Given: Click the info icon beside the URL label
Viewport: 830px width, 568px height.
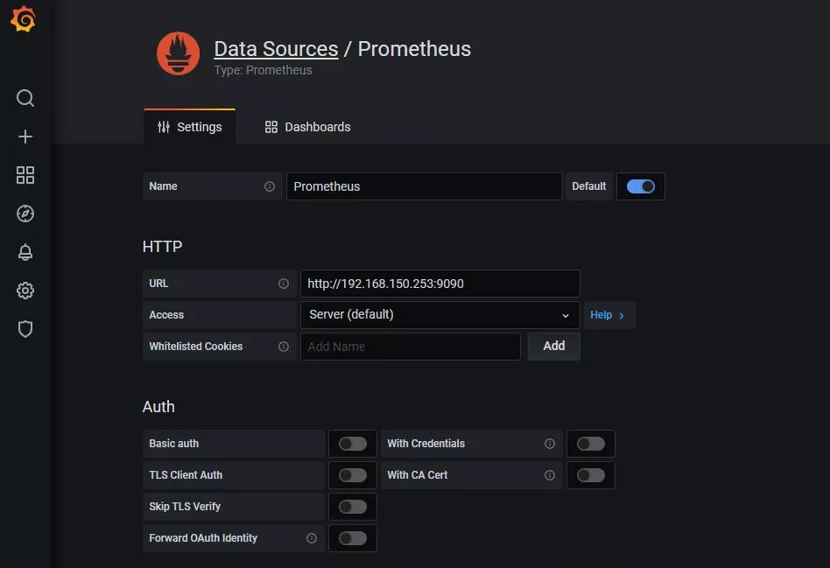Looking at the screenshot, I should 284,284.
